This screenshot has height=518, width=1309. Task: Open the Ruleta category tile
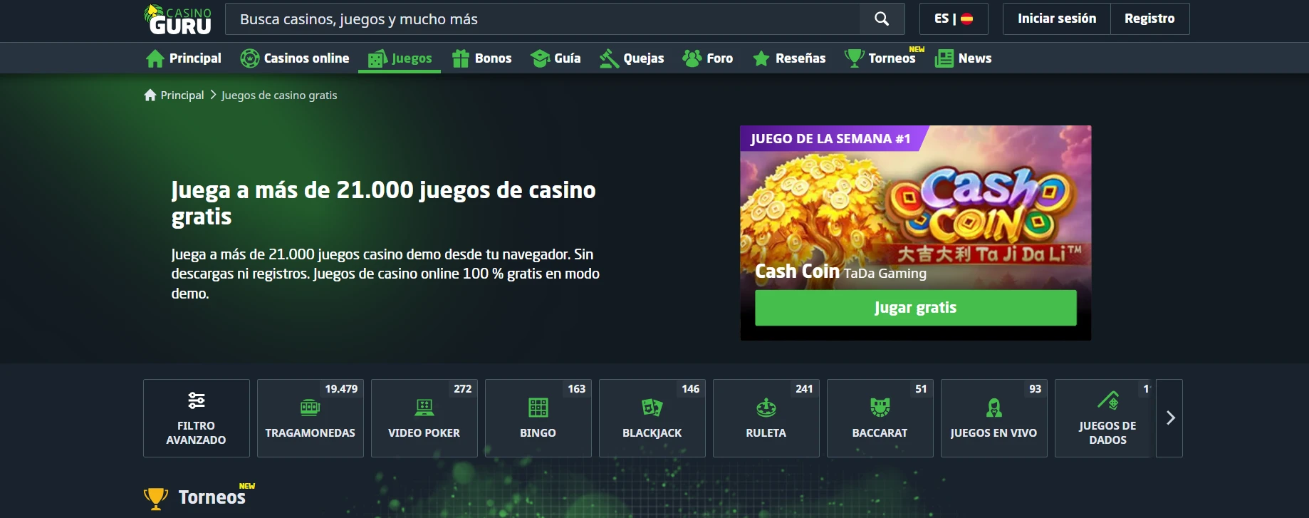(766, 418)
